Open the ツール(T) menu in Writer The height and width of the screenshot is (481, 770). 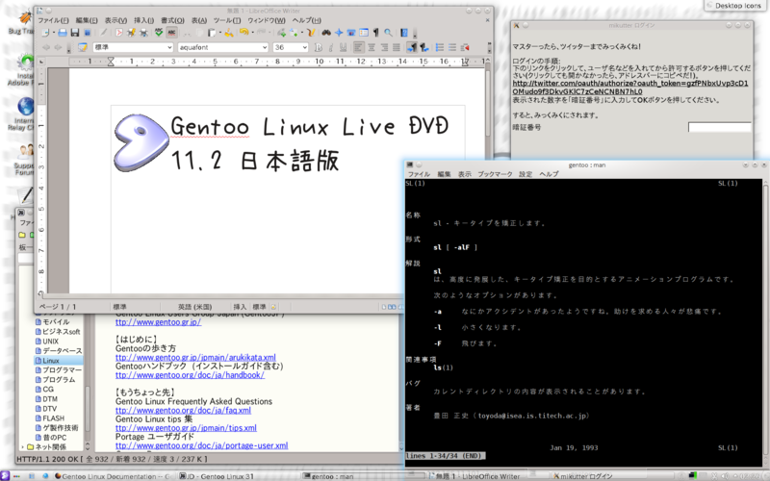[227, 20]
